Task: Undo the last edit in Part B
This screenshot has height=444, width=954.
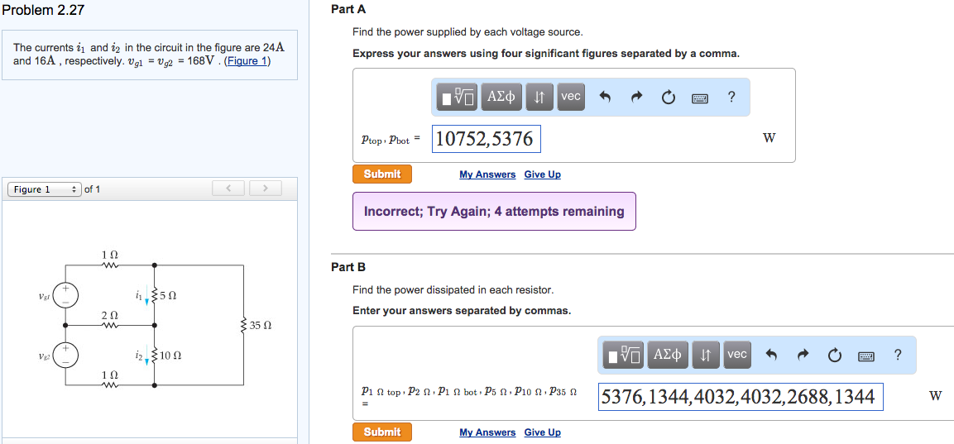Action: [771, 356]
